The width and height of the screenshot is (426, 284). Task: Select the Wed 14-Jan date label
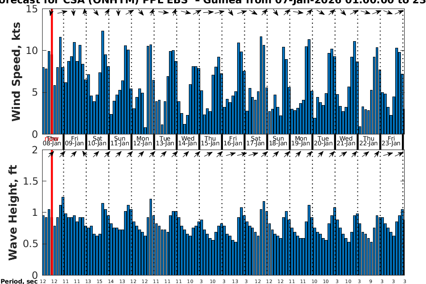point(188,141)
